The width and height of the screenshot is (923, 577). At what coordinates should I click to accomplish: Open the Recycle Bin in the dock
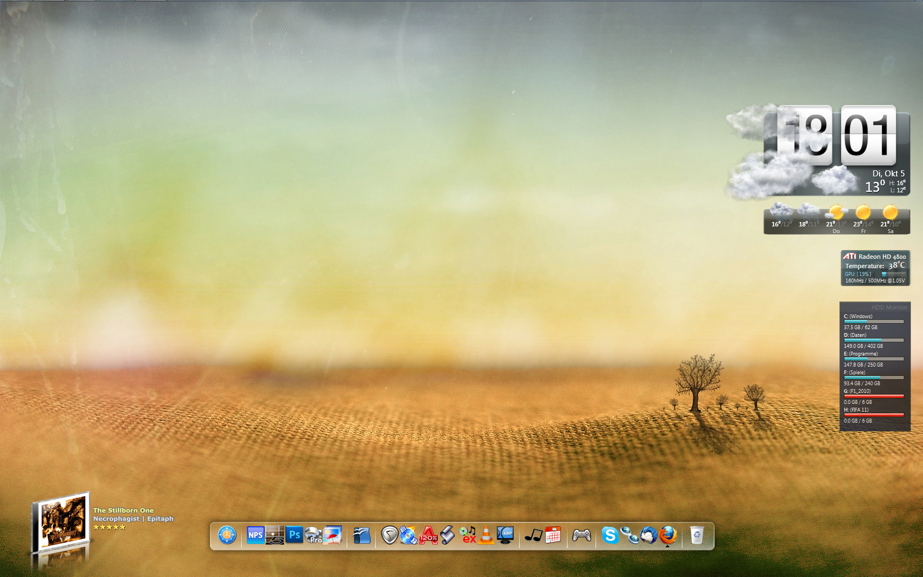pos(697,535)
